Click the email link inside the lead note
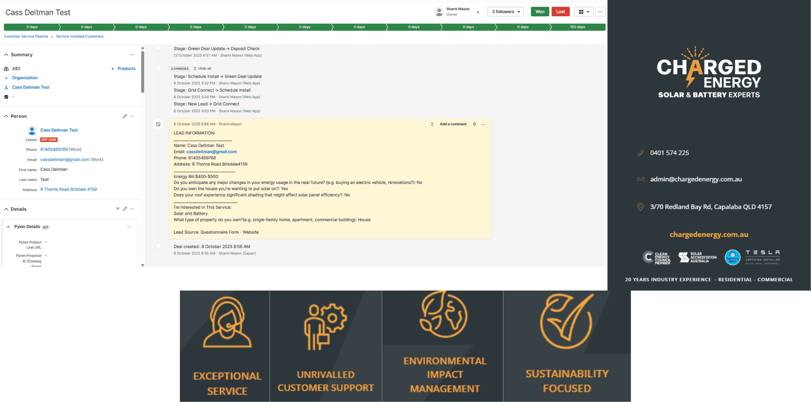Image resolution: width=811 pixels, height=402 pixels. [211, 152]
